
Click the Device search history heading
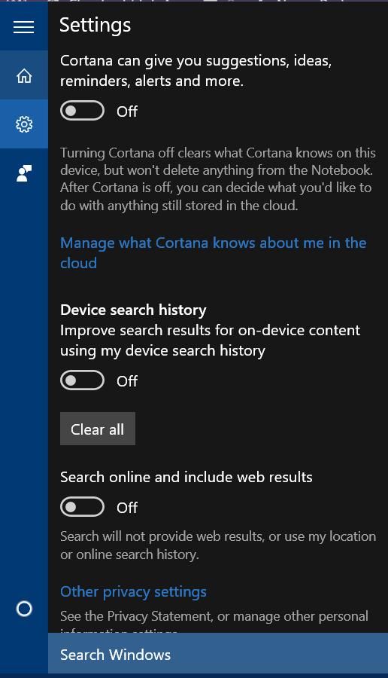(x=133, y=310)
